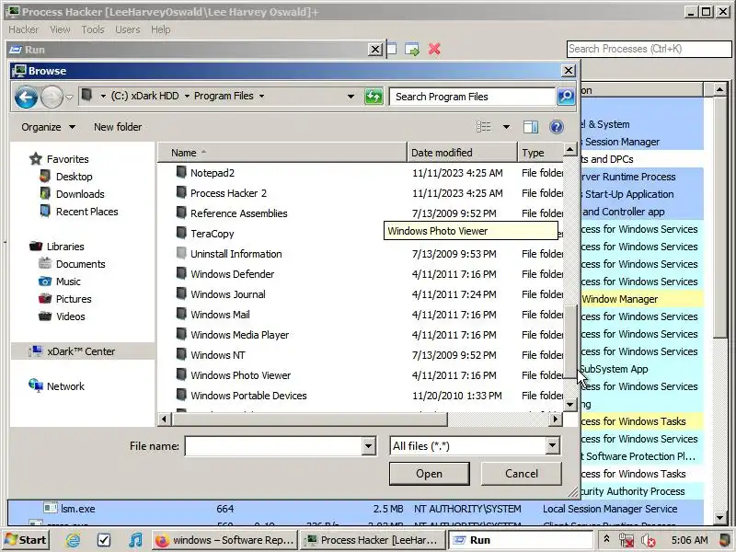Click inside the Search Program Files field
Image resolution: width=736 pixels, height=552 pixels.
click(x=472, y=97)
